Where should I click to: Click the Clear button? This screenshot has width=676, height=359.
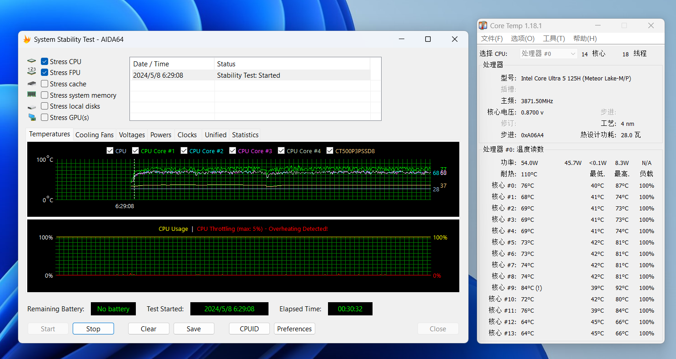(149, 329)
